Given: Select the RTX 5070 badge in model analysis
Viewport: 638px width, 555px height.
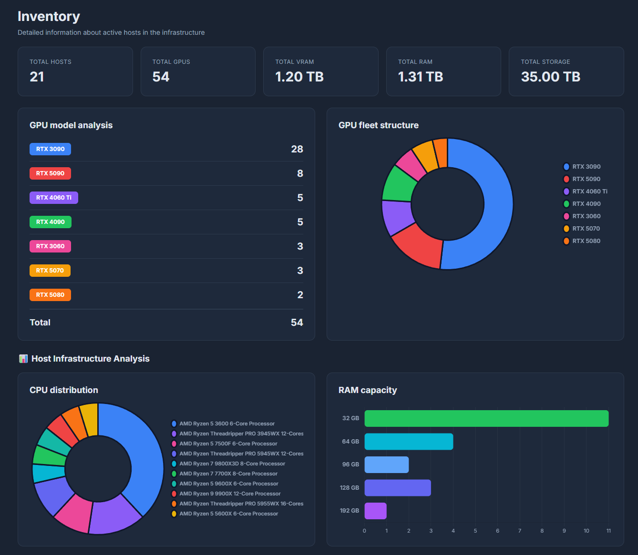Looking at the screenshot, I should (x=50, y=271).
